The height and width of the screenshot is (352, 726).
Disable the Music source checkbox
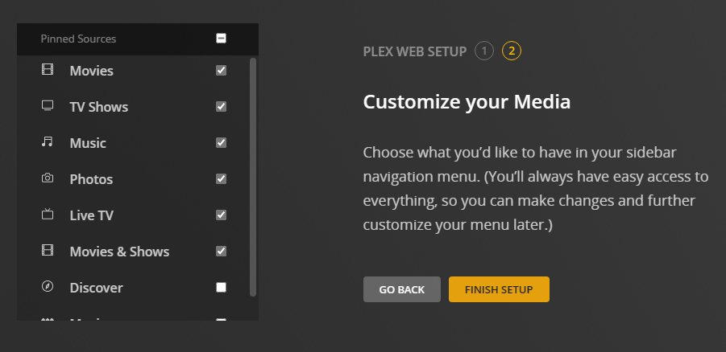222,143
